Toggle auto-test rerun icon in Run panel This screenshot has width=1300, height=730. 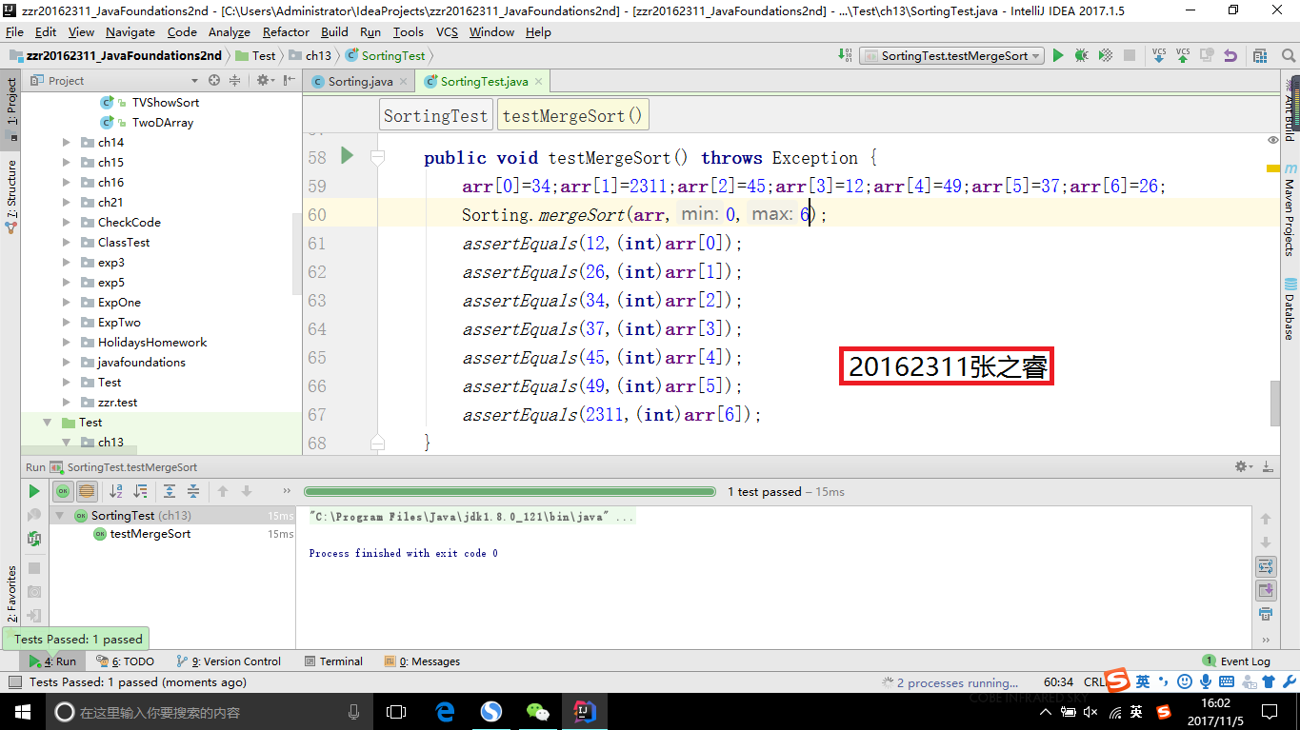(x=34, y=539)
